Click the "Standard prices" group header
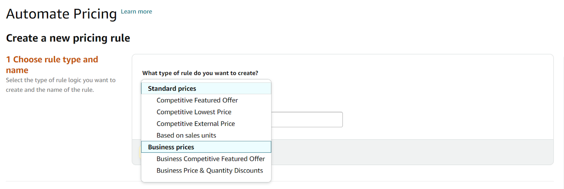The image size is (564, 189). [172, 89]
